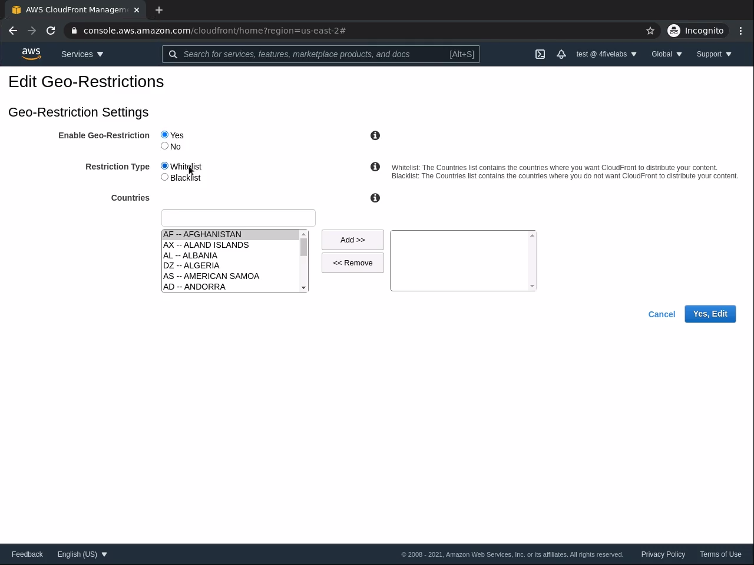Image resolution: width=754 pixels, height=565 pixels.
Task: Select AL -- ALBANIA in the list
Action: (231, 255)
